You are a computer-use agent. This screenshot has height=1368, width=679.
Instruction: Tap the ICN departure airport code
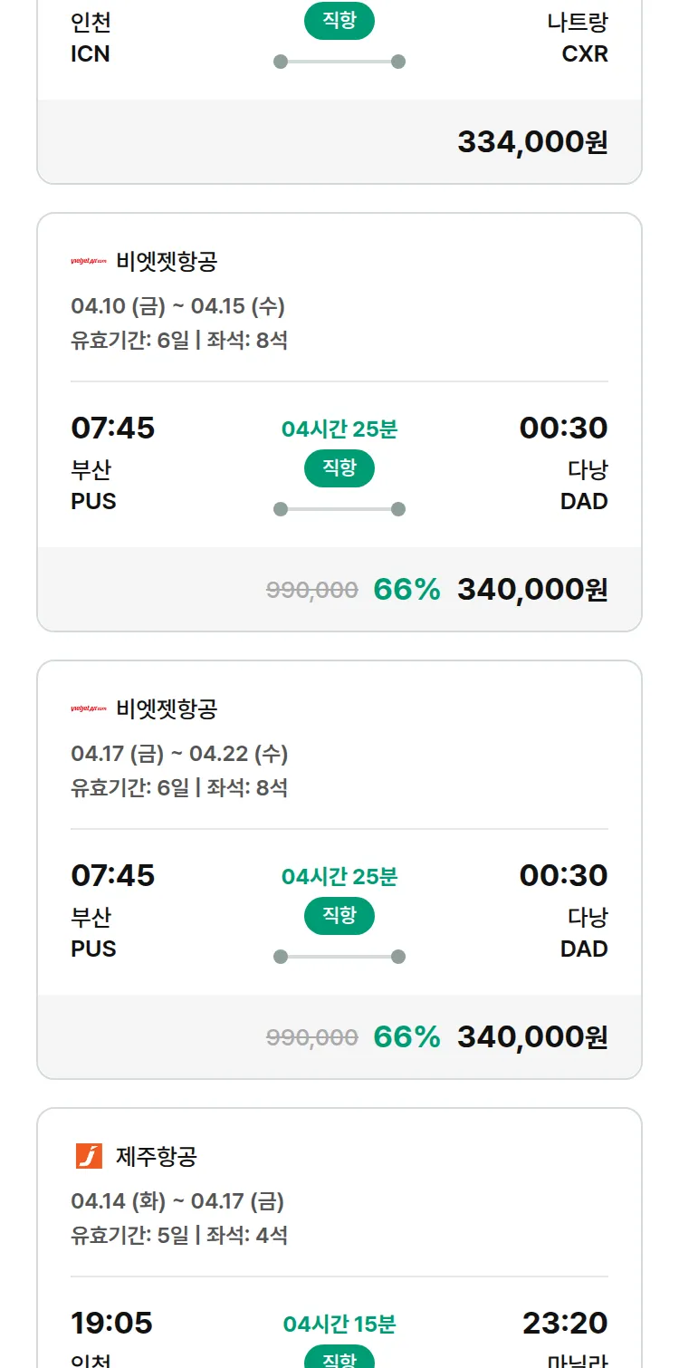click(91, 53)
